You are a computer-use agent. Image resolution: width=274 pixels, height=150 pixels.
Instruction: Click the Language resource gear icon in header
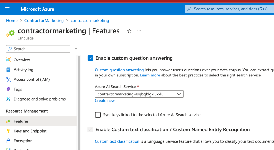click(x=10, y=33)
